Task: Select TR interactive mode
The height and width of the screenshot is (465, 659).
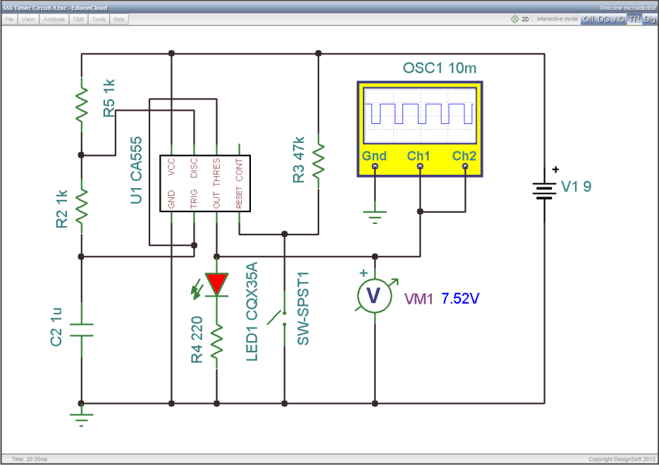Action: tap(634, 19)
